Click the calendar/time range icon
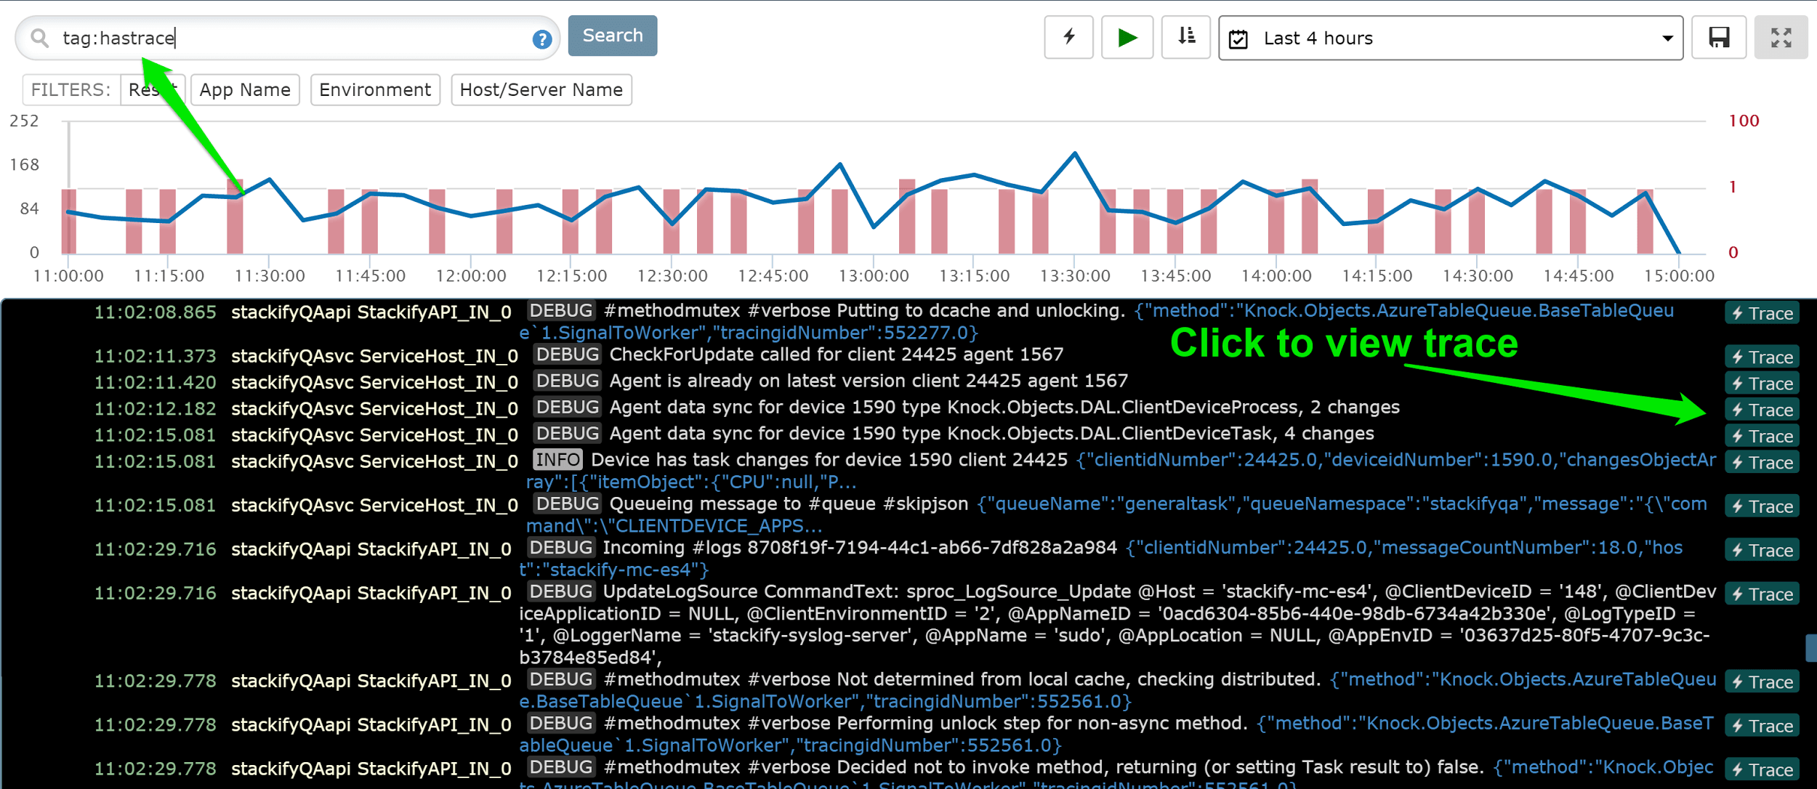The height and width of the screenshot is (789, 1817). [x=1244, y=39]
